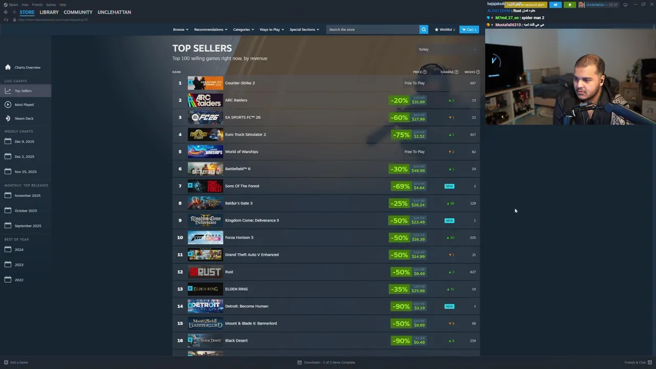Viewport: 656px width, 369px height.
Task: Click the page reload icon
Action: [x=6, y=19]
